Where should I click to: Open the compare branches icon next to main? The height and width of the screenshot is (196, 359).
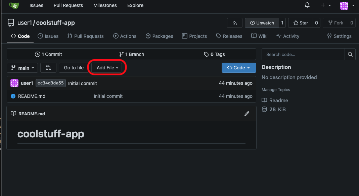pyautogui.click(x=48, y=68)
